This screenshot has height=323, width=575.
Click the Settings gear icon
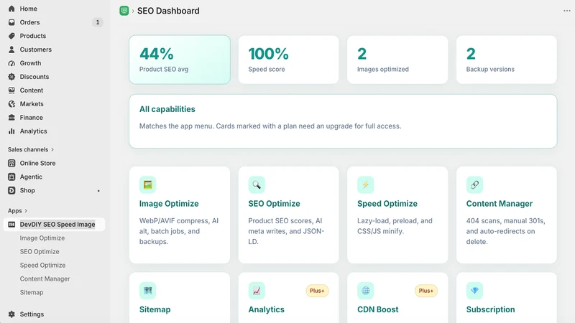(x=11, y=314)
